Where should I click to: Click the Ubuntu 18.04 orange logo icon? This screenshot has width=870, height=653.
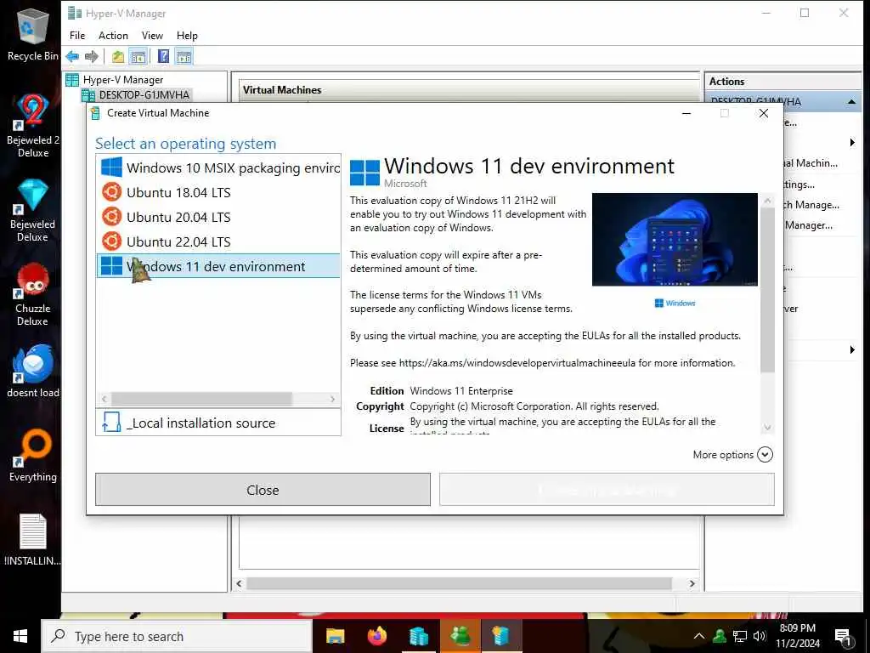coord(111,192)
